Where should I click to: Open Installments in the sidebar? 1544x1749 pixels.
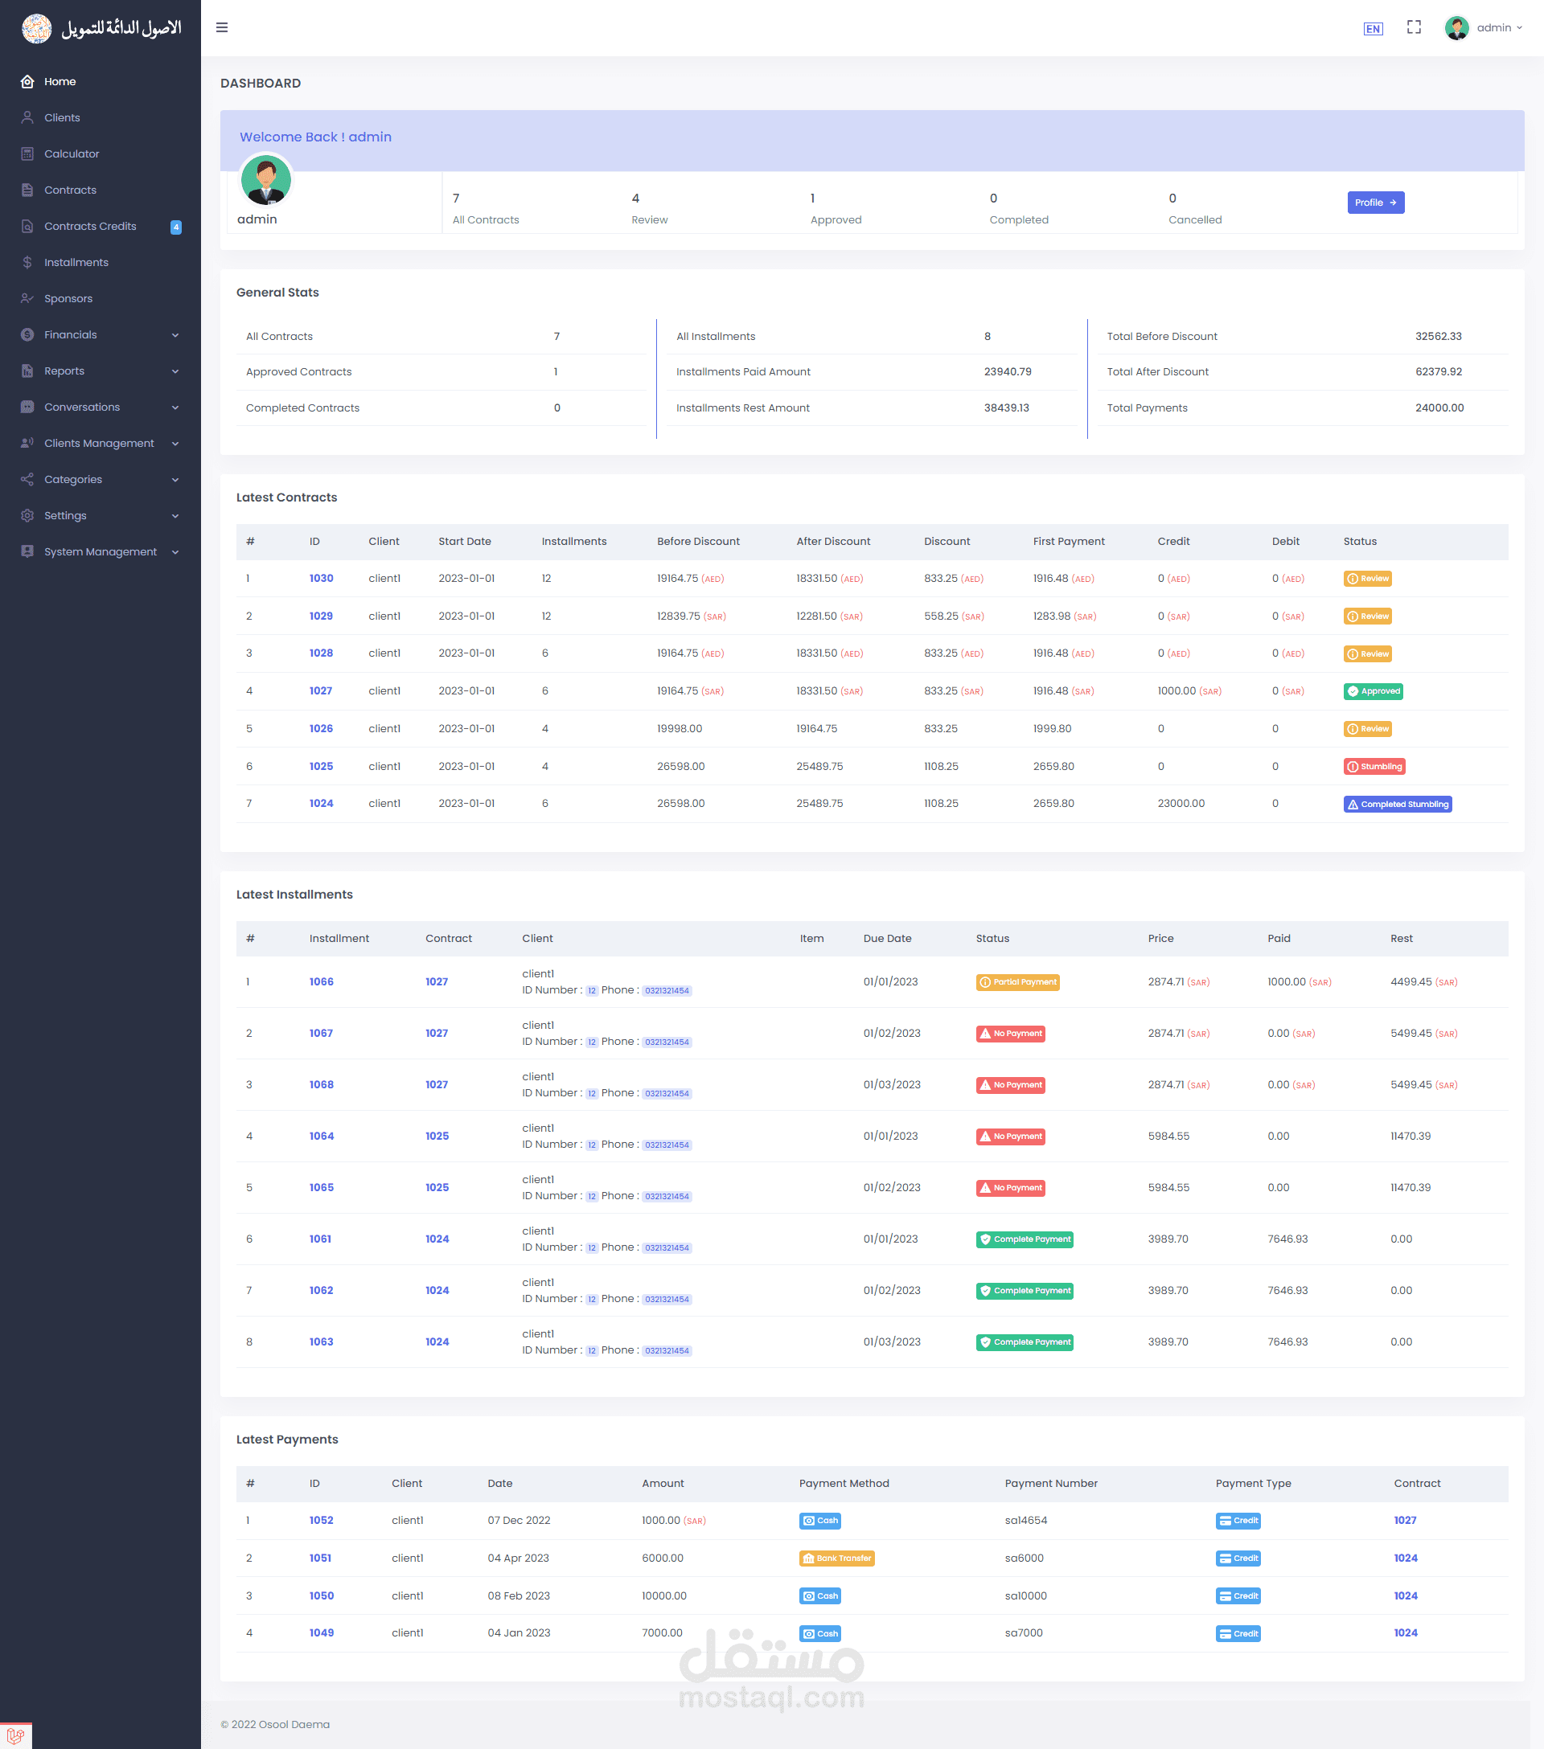point(76,263)
